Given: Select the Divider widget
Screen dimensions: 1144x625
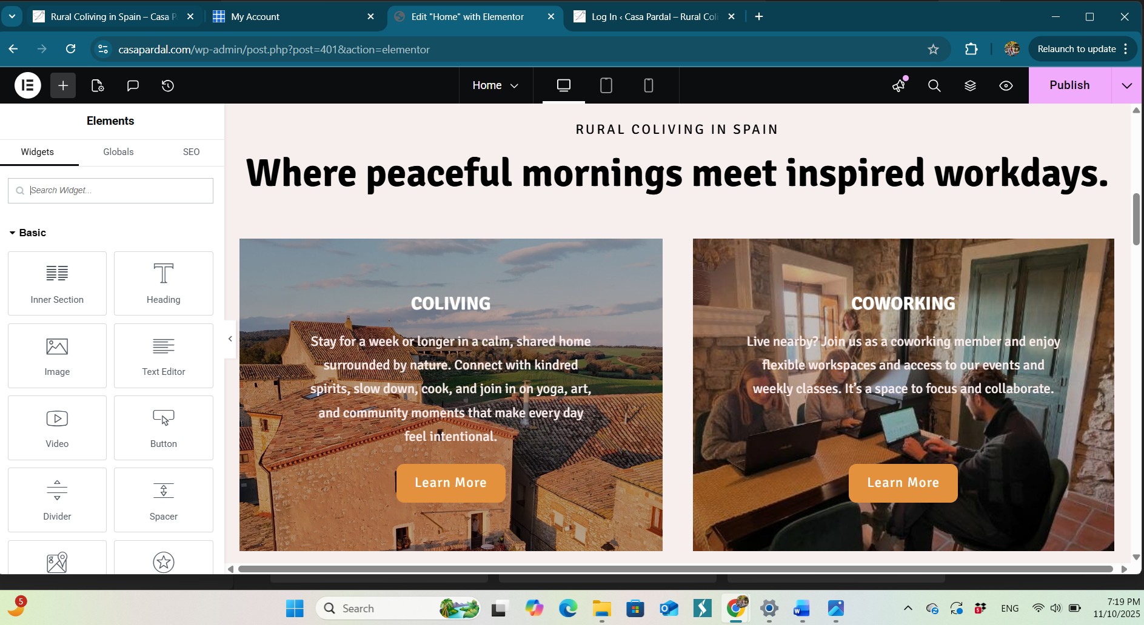Looking at the screenshot, I should click(57, 500).
